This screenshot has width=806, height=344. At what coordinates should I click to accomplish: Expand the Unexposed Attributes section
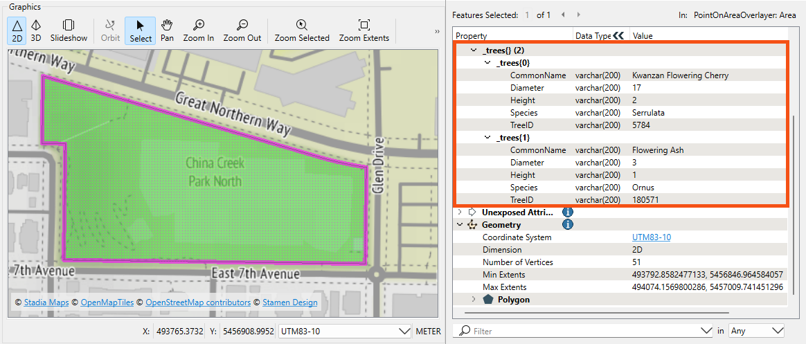click(x=460, y=212)
